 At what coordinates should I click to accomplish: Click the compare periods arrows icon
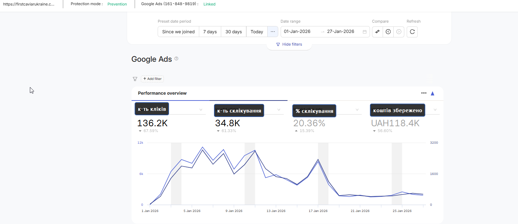pyautogui.click(x=378, y=32)
